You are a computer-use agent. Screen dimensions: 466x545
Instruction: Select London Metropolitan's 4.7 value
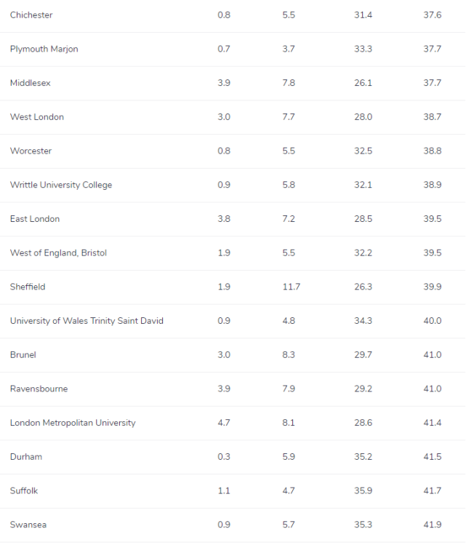[224, 423]
